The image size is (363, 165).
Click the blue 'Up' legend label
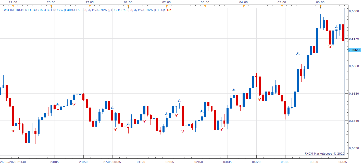[x=163, y=10]
